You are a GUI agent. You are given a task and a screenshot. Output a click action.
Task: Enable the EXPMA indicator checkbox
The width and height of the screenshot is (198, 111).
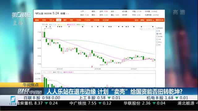pyautogui.click(x=157, y=36)
